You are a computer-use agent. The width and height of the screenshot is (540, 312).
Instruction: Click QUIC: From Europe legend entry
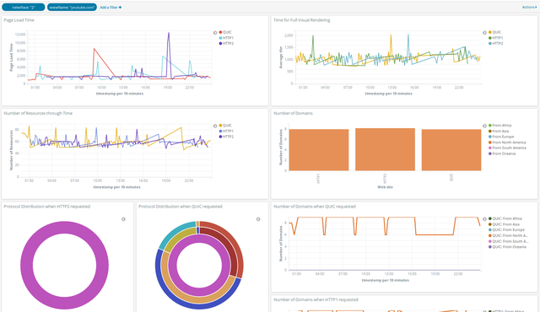point(506,230)
